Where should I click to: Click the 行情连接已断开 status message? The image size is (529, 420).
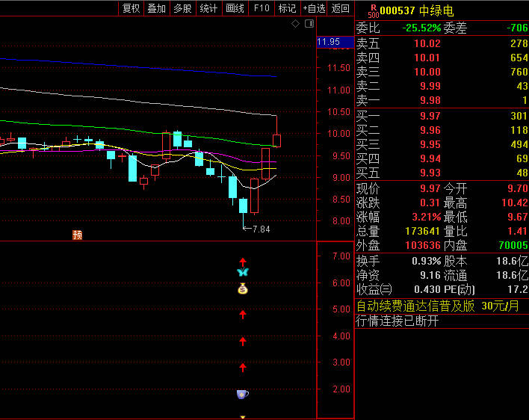click(x=397, y=321)
